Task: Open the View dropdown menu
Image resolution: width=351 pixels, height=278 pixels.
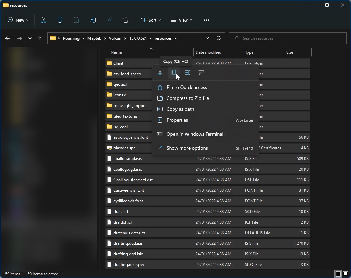Action: click(x=181, y=20)
